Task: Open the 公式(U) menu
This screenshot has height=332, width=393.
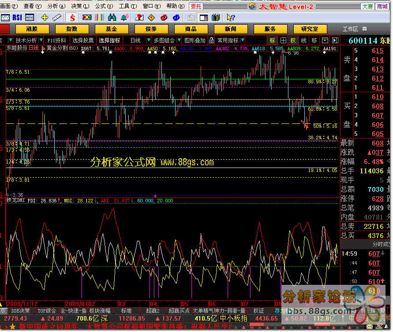Action: [x=104, y=6]
